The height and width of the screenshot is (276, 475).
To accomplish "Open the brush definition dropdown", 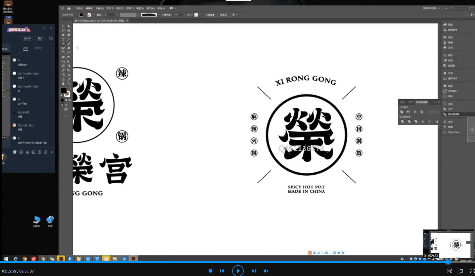I will coord(158,15).
